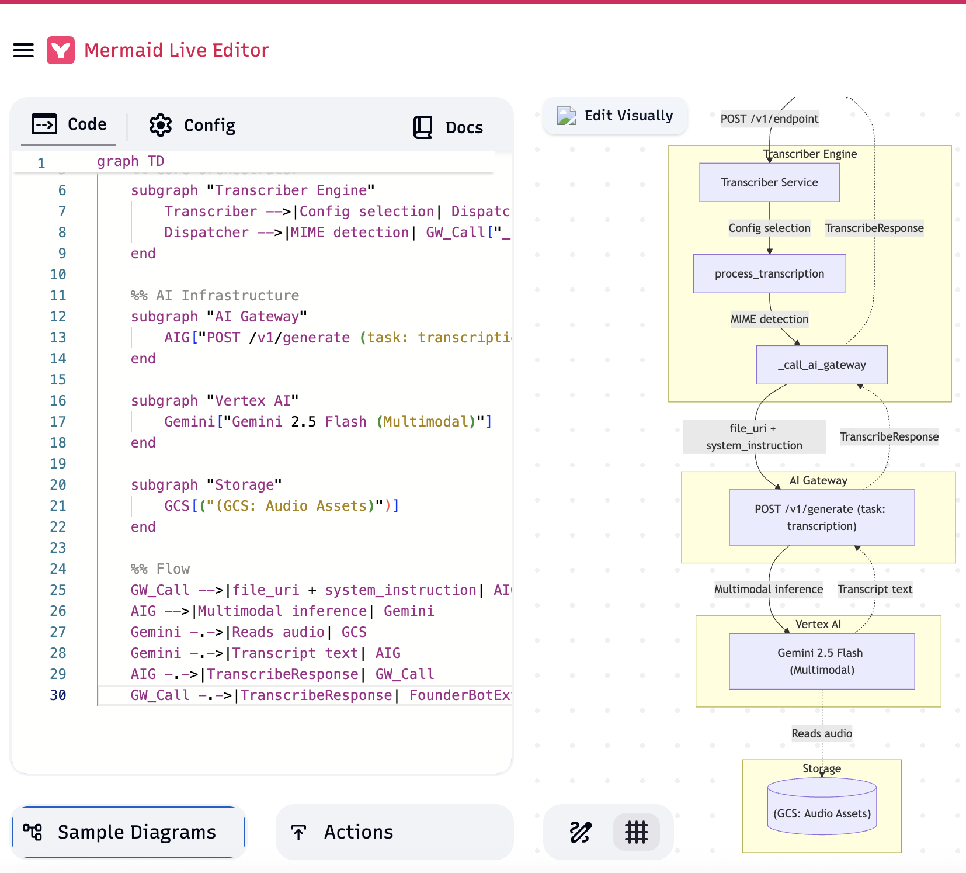This screenshot has width=966, height=873.
Task: Select the Transcriber Service diagram node
Action: tap(769, 182)
